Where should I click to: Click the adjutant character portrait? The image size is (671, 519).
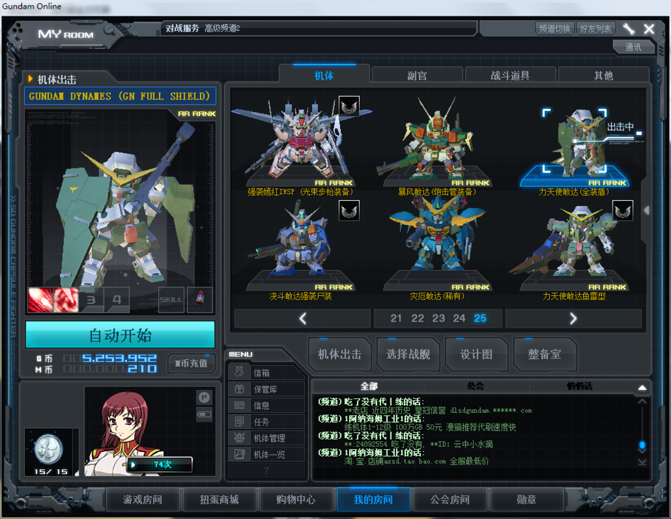tap(124, 432)
